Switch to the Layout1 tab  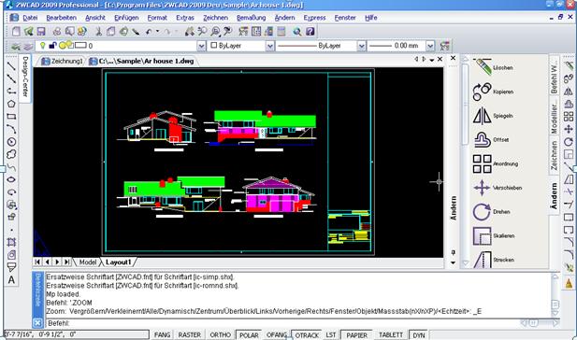pos(118,262)
